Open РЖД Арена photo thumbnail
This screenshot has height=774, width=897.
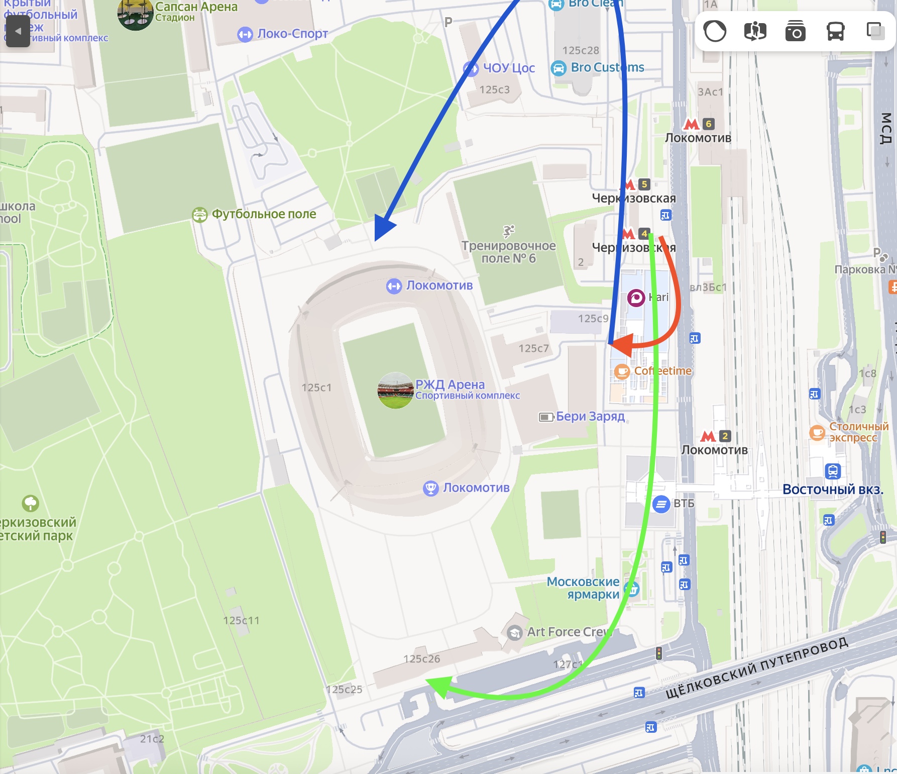[395, 391]
